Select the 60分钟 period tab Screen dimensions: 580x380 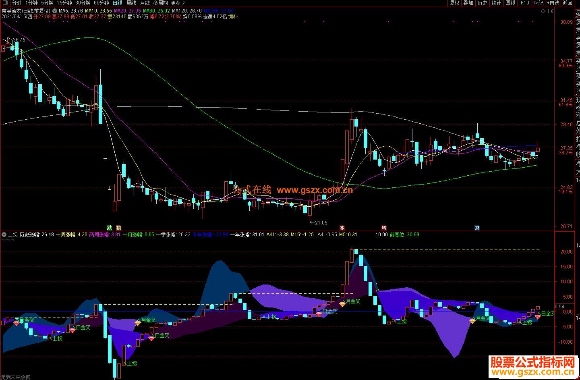tap(101, 3)
